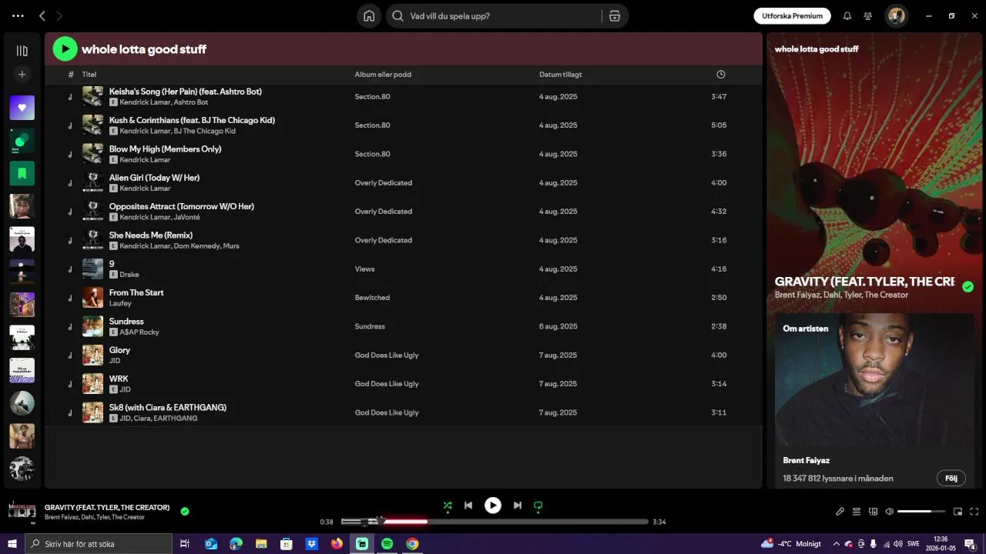Adjust the Spotify volume slider
This screenshot has height=554, width=986.
pyautogui.click(x=921, y=512)
